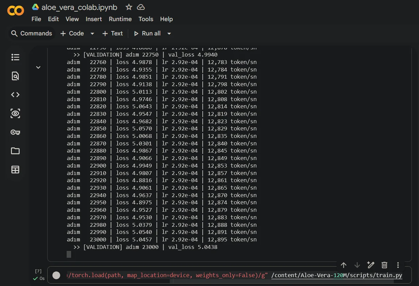419x286 pixels.
Task: Open the Commands search palette
Action: tap(32, 33)
